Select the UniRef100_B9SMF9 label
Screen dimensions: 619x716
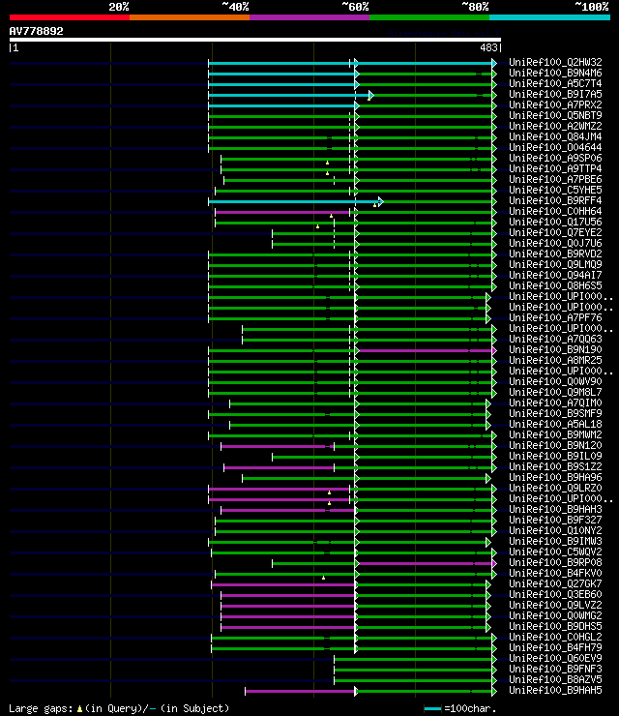click(x=555, y=414)
